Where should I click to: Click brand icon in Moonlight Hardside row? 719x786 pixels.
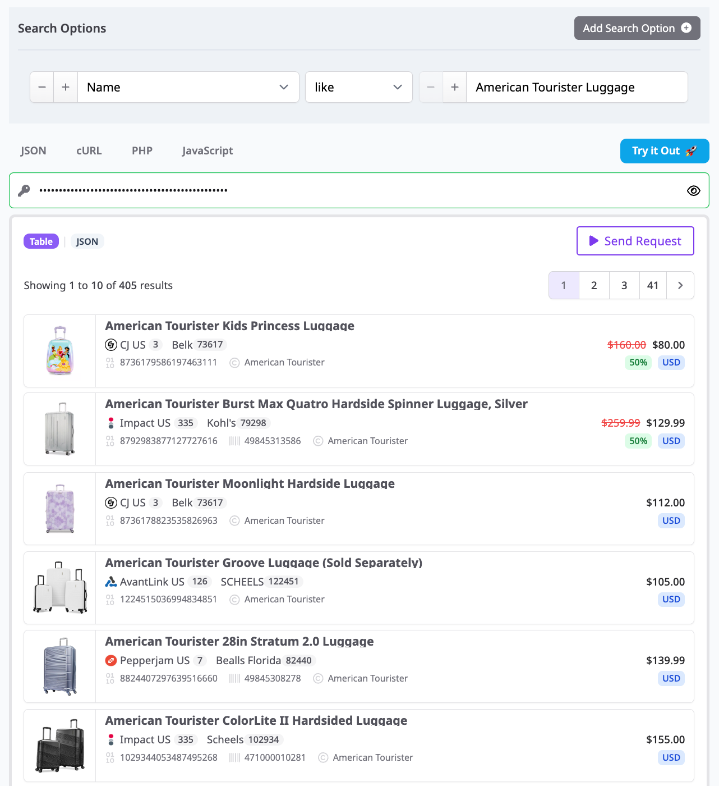pyautogui.click(x=234, y=521)
